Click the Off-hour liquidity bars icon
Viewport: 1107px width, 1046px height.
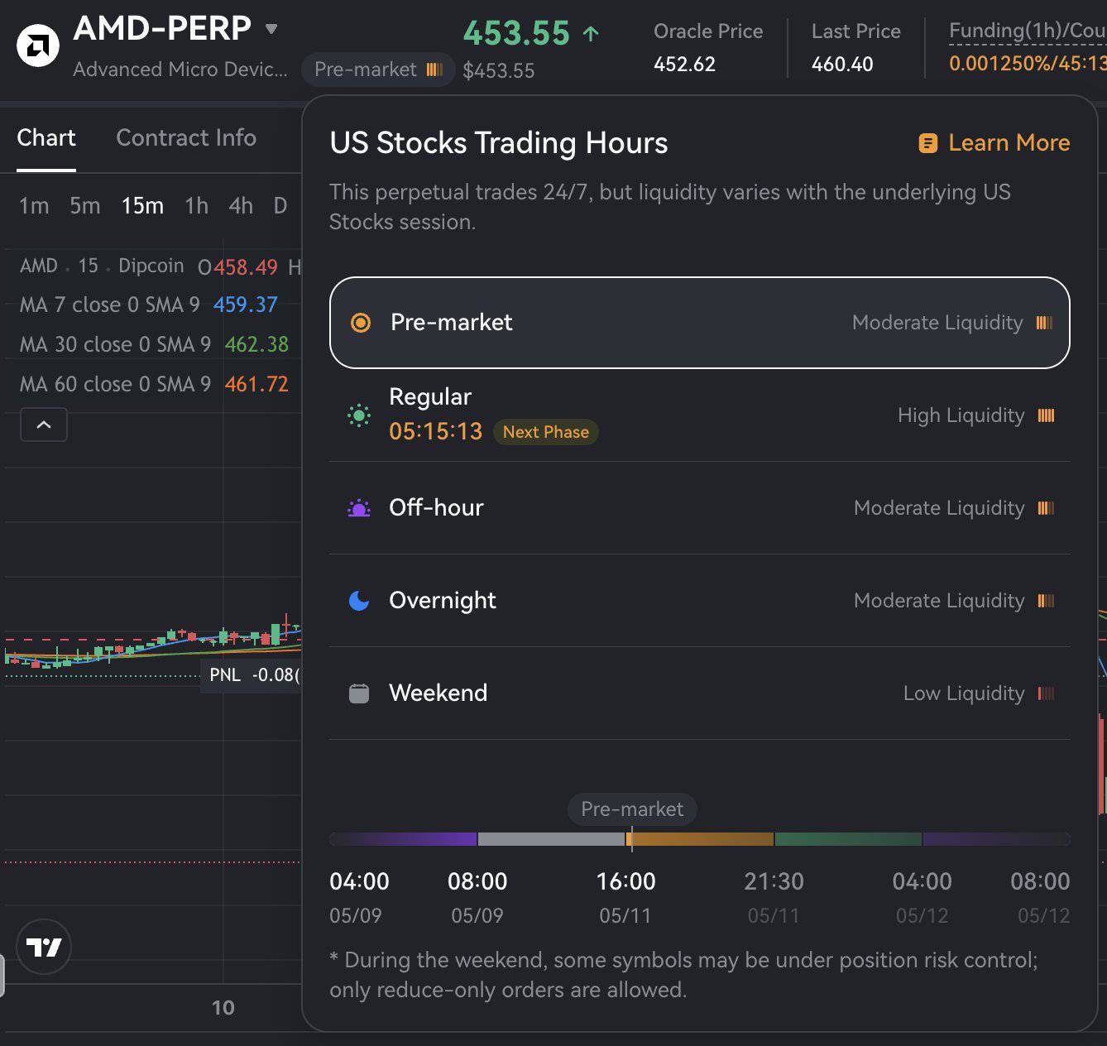(1047, 508)
